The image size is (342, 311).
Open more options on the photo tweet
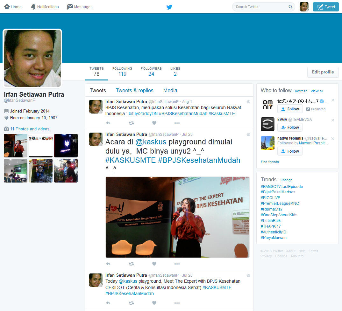click(x=177, y=264)
